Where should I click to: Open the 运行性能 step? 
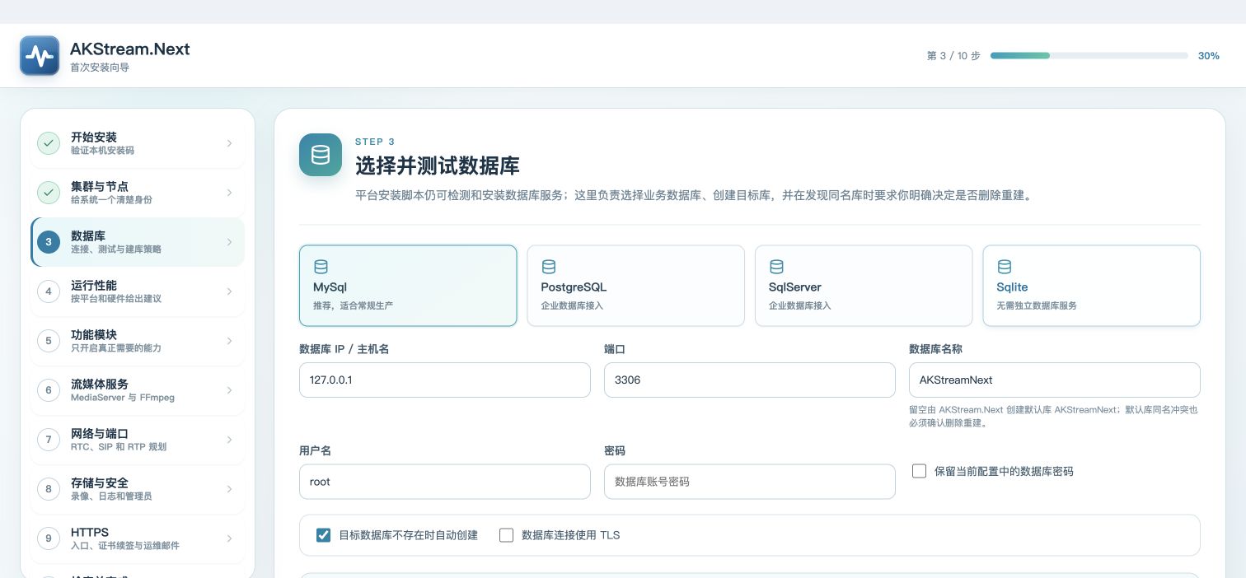(138, 291)
